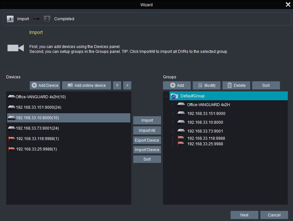Viewport: 293px width, 221px height.
Task: Click the Delete trash icon in Groups panel
Action: pyautogui.click(x=230, y=85)
